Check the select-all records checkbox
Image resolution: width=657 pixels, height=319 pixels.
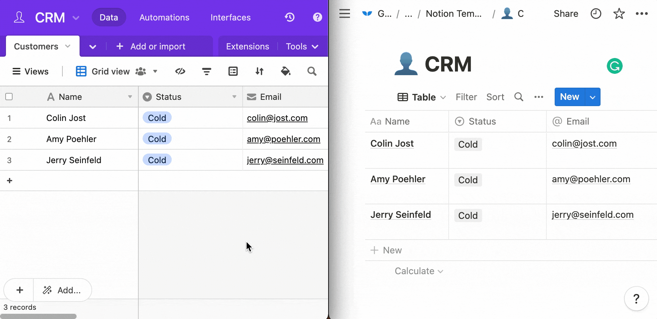pyautogui.click(x=9, y=97)
